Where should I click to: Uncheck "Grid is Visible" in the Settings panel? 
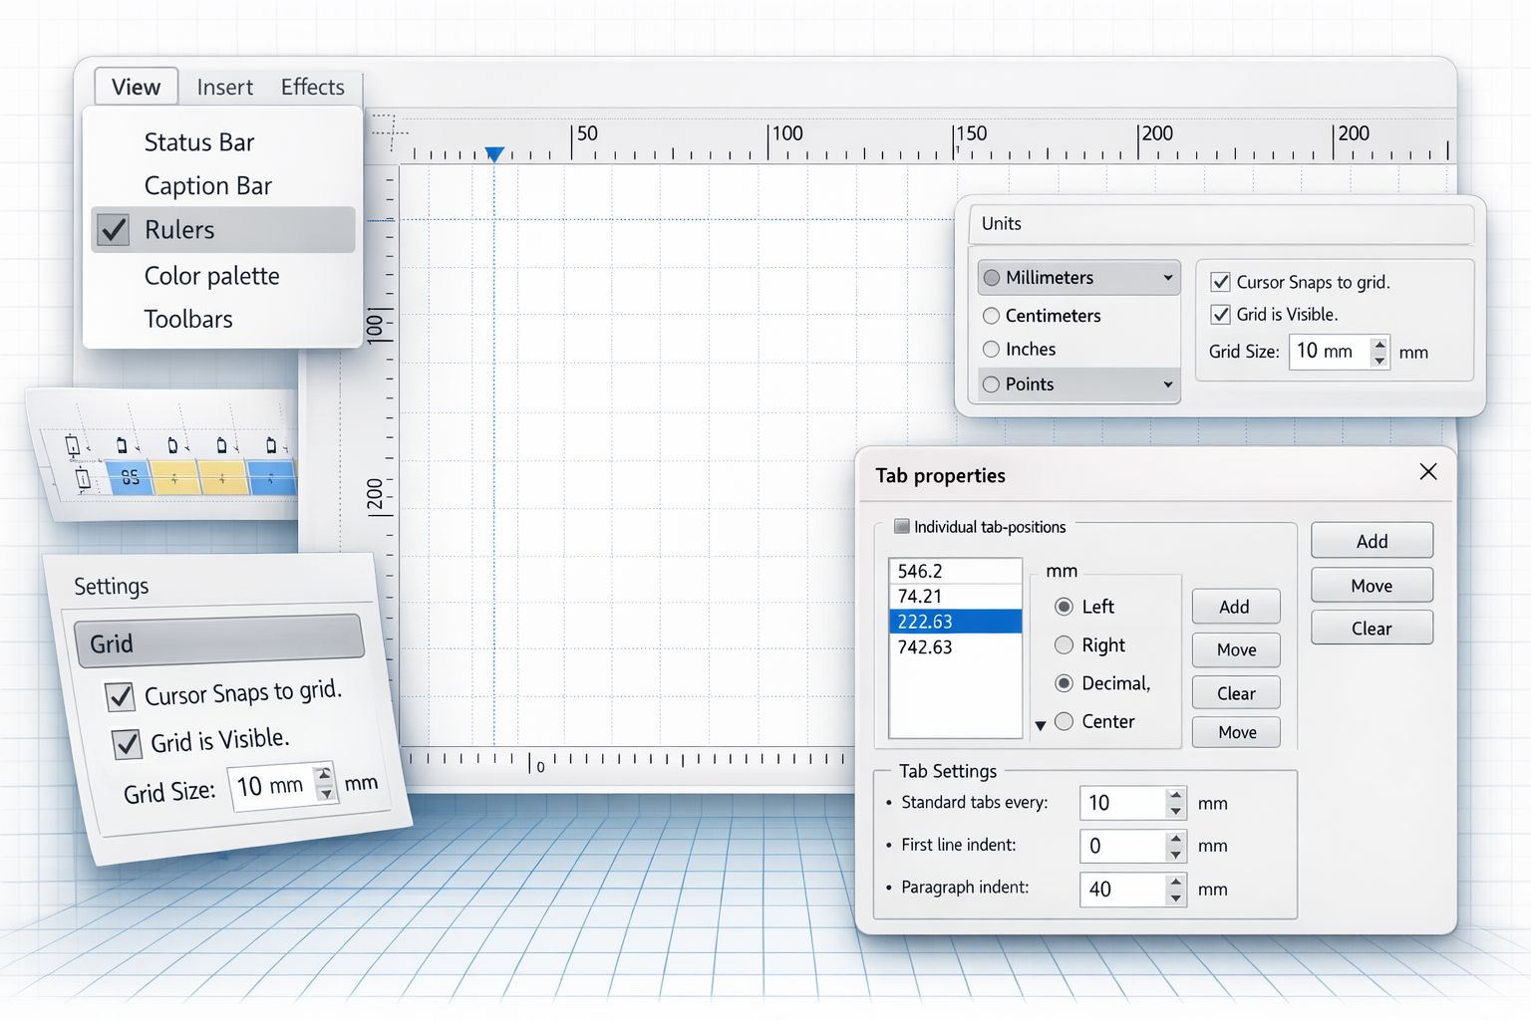(x=127, y=743)
